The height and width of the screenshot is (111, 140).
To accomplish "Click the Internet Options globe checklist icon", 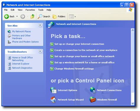I will (53, 90).
